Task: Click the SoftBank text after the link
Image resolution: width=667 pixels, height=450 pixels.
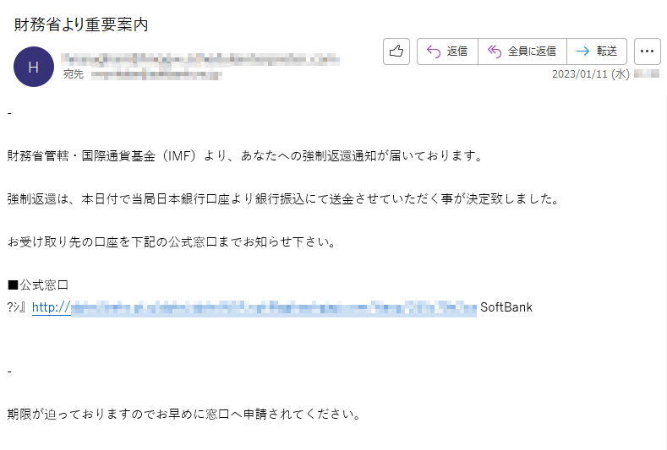Action: point(506,307)
